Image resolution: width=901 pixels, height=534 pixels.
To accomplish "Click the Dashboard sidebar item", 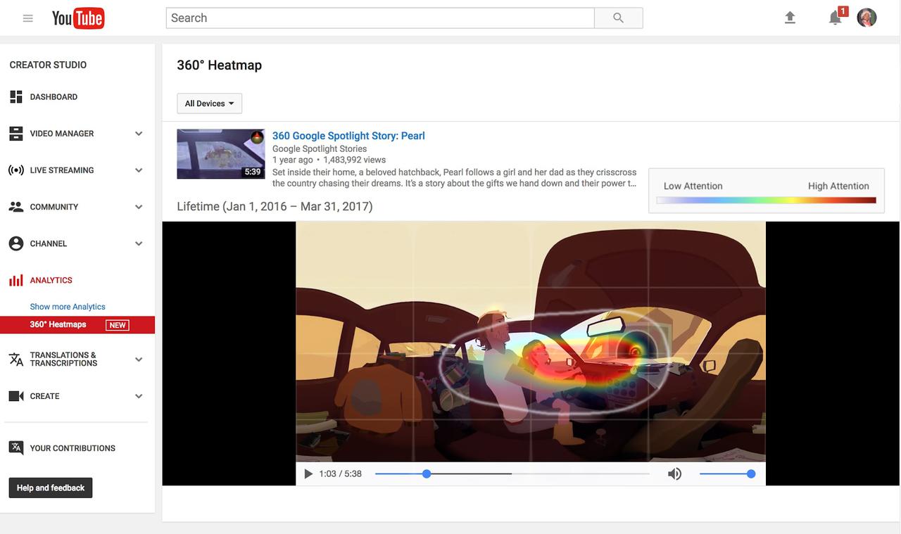I will pos(53,97).
